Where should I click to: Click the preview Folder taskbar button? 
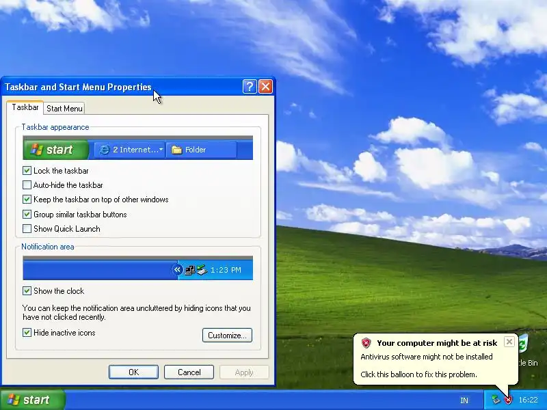pyautogui.click(x=201, y=150)
